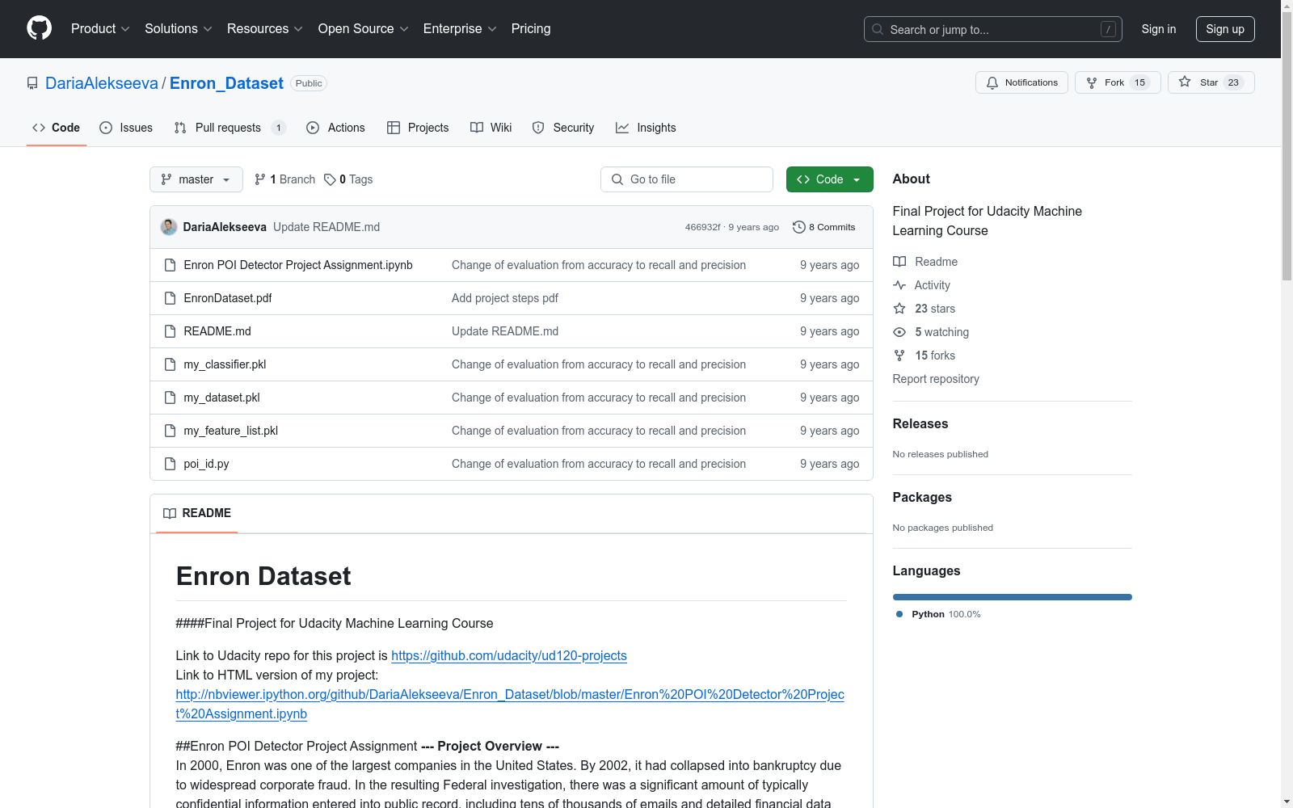Click the blue dot beside Python 100.0%
Viewport: 1293px width, 808px height.
pyautogui.click(x=899, y=614)
